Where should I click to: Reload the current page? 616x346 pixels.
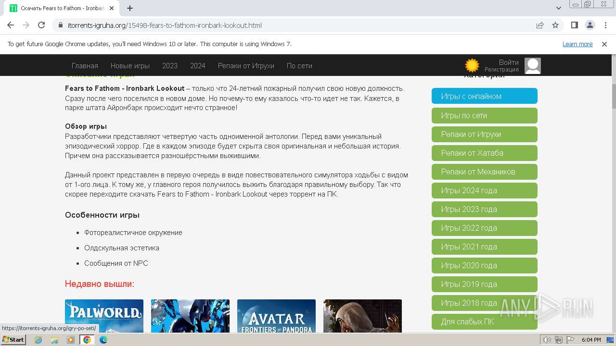click(x=41, y=25)
